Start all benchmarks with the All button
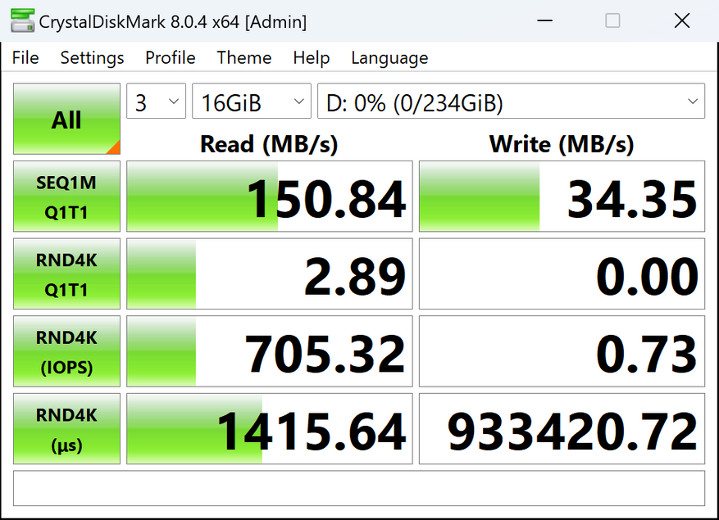The image size is (719, 520). [x=66, y=119]
